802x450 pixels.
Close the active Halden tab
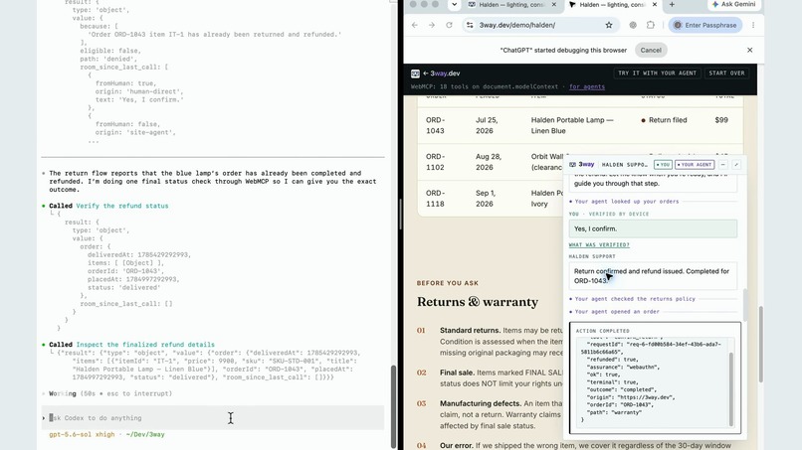coord(654,5)
